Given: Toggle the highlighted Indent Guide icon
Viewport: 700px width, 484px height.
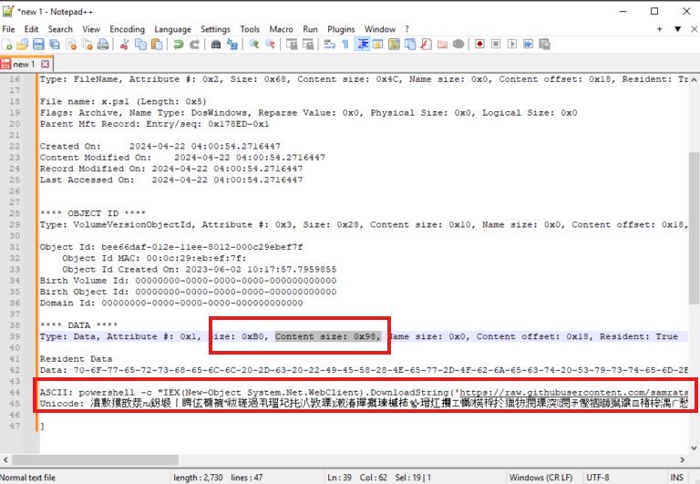Looking at the screenshot, I should [x=362, y=44].
